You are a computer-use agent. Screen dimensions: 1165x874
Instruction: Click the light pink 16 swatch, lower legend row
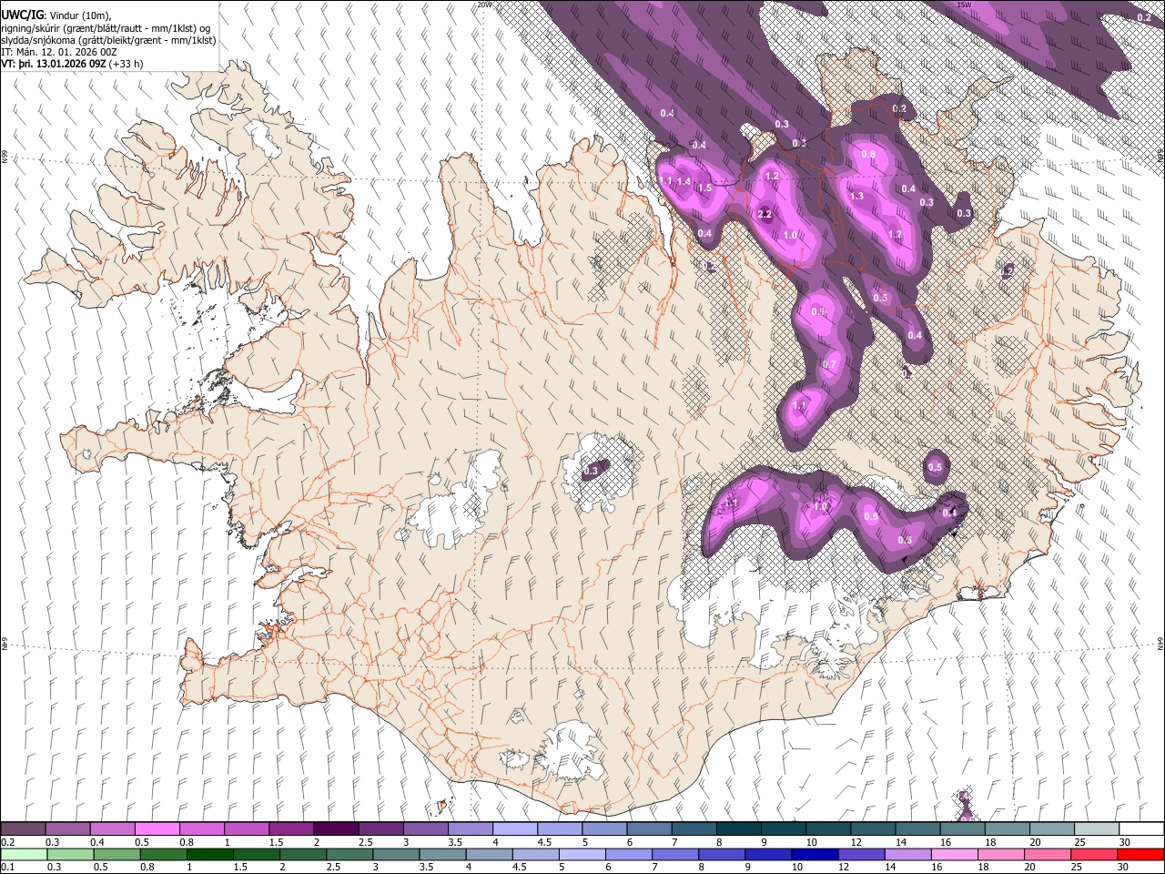tap(956, 854)
